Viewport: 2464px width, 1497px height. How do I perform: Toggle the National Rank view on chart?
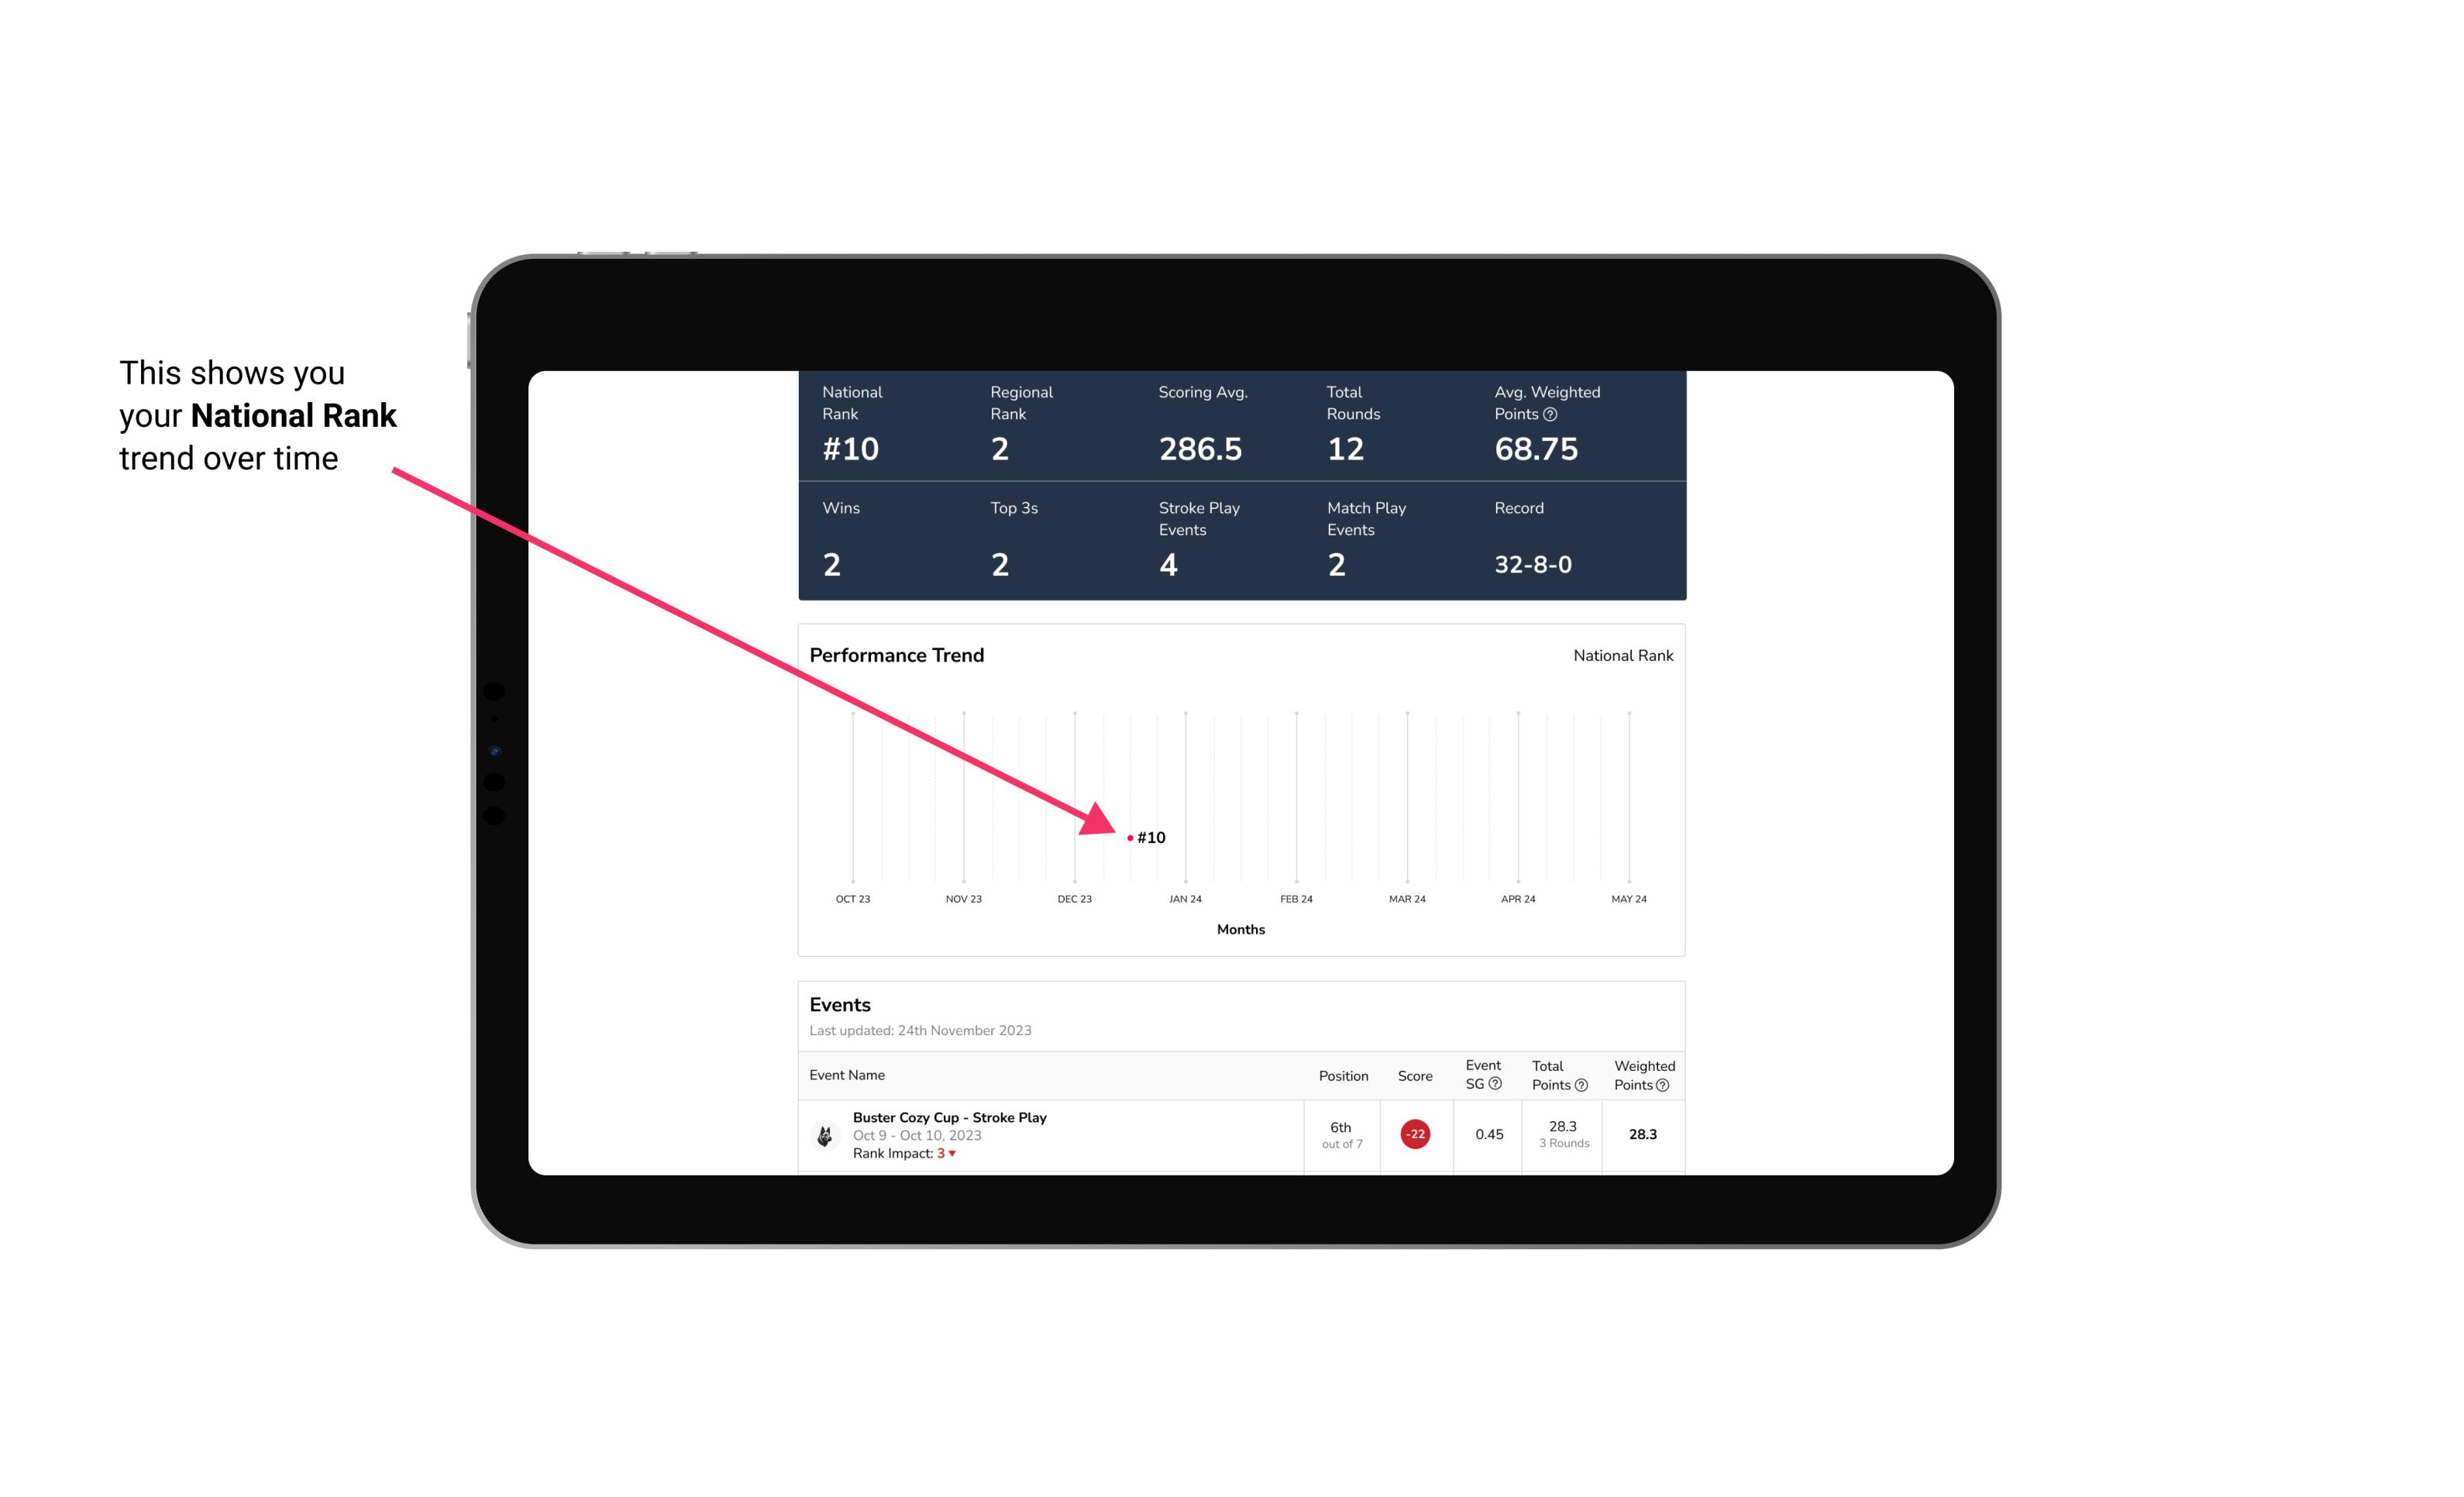tap(1621, 655)
